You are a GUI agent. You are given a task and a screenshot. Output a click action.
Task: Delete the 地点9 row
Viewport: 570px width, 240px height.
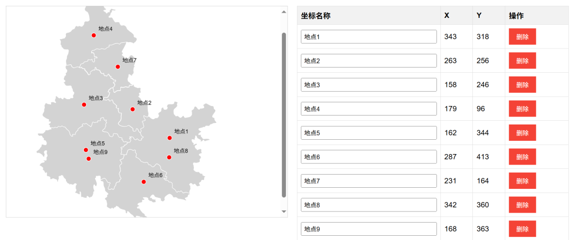[x=522, y=229]
